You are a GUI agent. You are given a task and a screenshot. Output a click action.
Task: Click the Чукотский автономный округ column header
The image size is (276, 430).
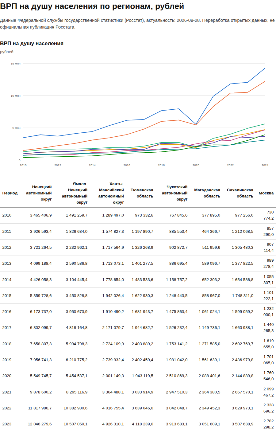pos(174,193)
